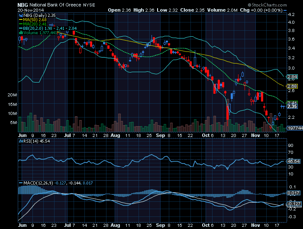This screenshot has height=229, width=303.
Task: Click the Close 2.35 value
Action: [192, 10]
